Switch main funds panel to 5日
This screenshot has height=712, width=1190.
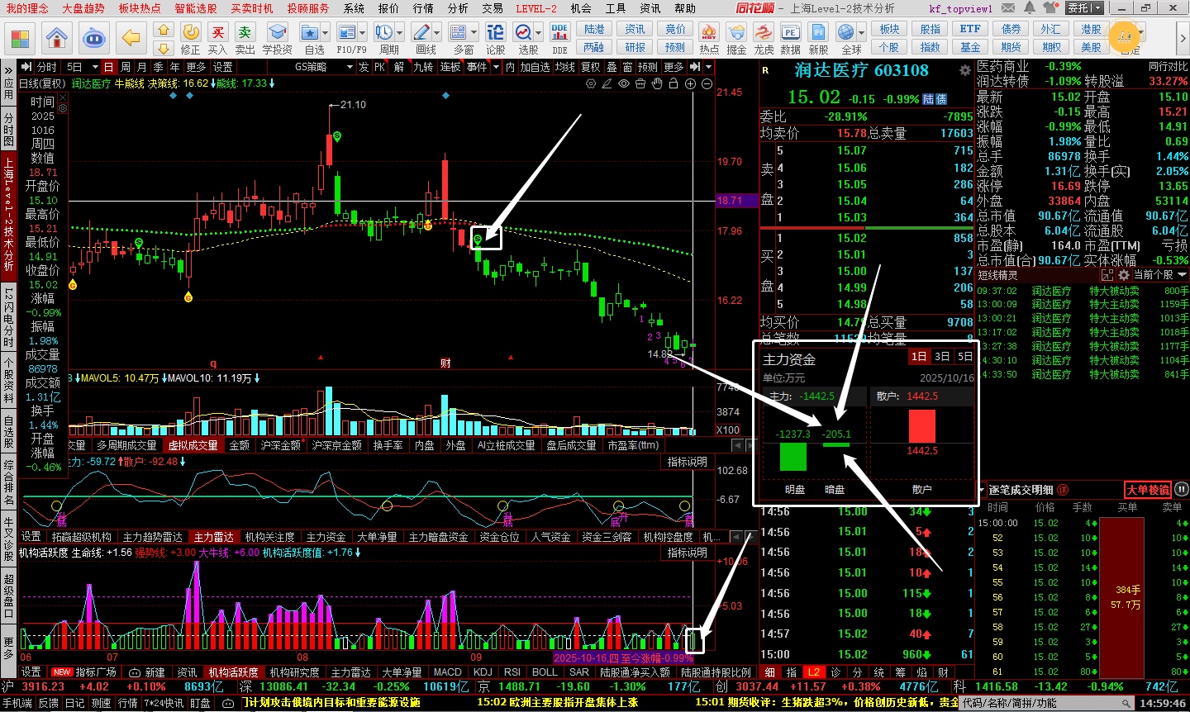(x=964, y=357)
